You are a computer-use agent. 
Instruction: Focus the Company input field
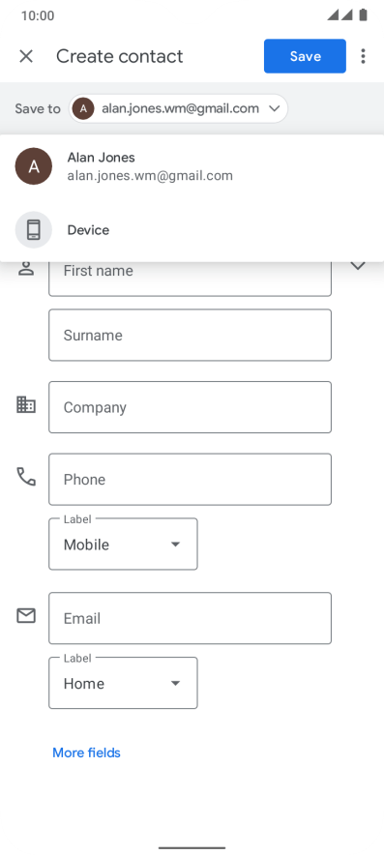tap(190, 407)
